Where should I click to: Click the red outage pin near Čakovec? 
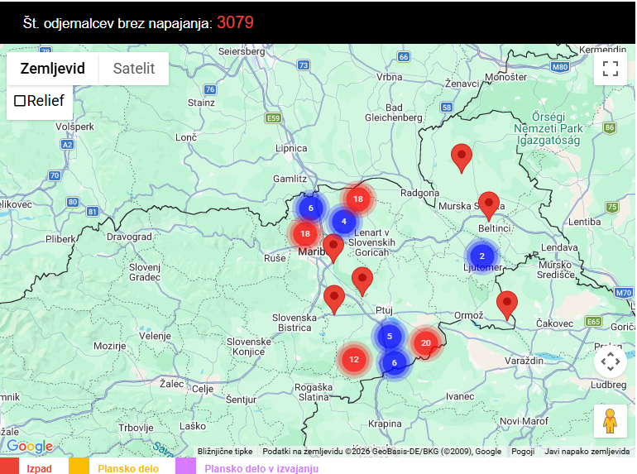[507, 304]
